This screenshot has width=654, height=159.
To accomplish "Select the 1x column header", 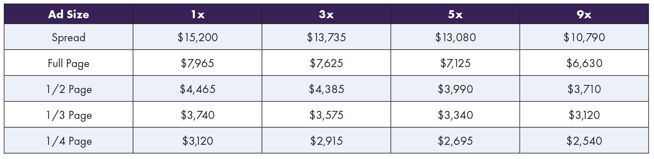I will pyautogui.click(x=197, y=14).
